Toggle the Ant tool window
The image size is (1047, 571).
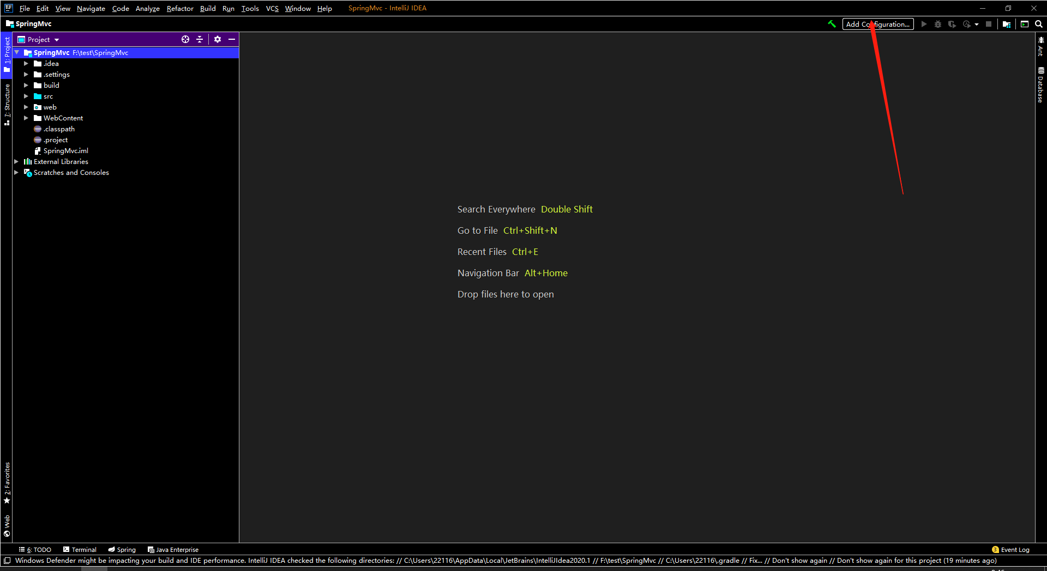coord(1041,46)
